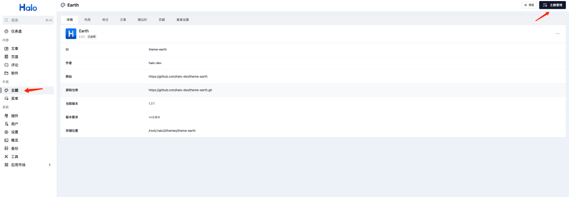Expand the 应用市场 chevron arrow

tap(50, 165)
